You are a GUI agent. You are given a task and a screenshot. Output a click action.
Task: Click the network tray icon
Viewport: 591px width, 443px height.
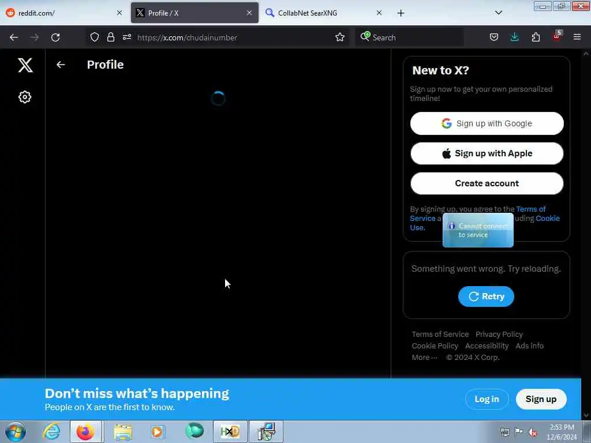tap(504, 432)
